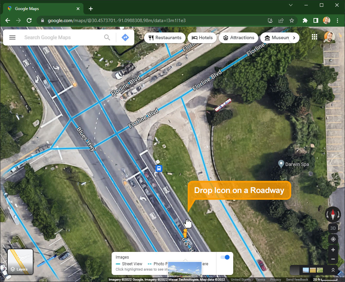Click the share page icon in the address bar
Viewport: 345px width, 282px height.
click(x=281, y=20)
